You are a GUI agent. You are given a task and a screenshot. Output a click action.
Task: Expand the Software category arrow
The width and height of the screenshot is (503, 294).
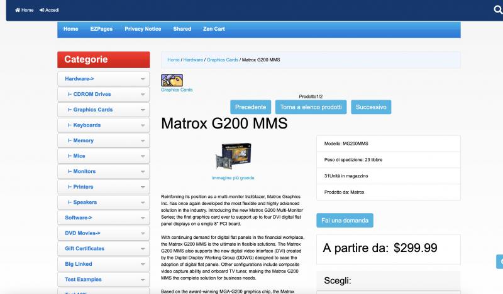[x=143, y=218]
